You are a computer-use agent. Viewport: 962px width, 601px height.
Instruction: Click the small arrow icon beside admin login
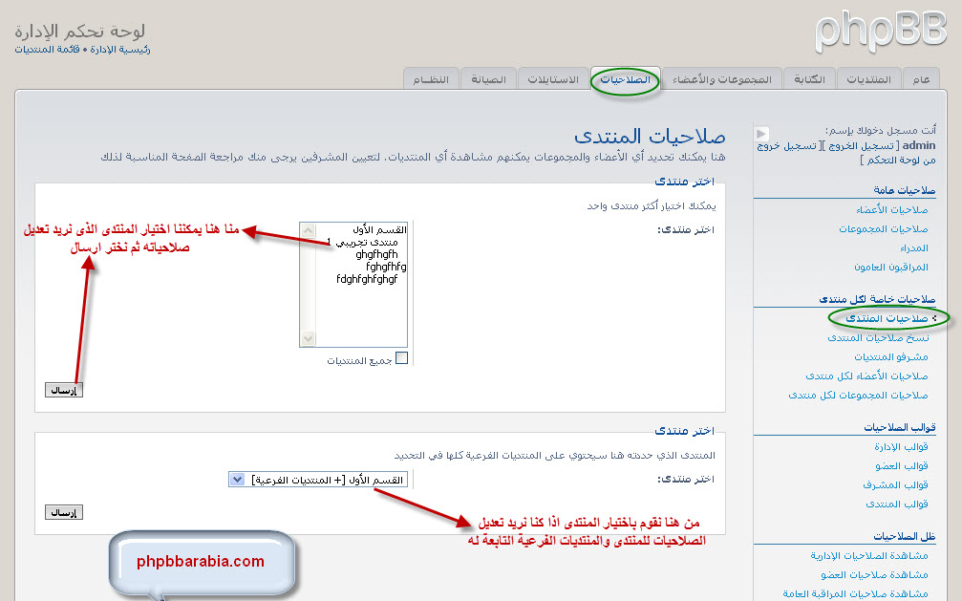pos(761,133)
